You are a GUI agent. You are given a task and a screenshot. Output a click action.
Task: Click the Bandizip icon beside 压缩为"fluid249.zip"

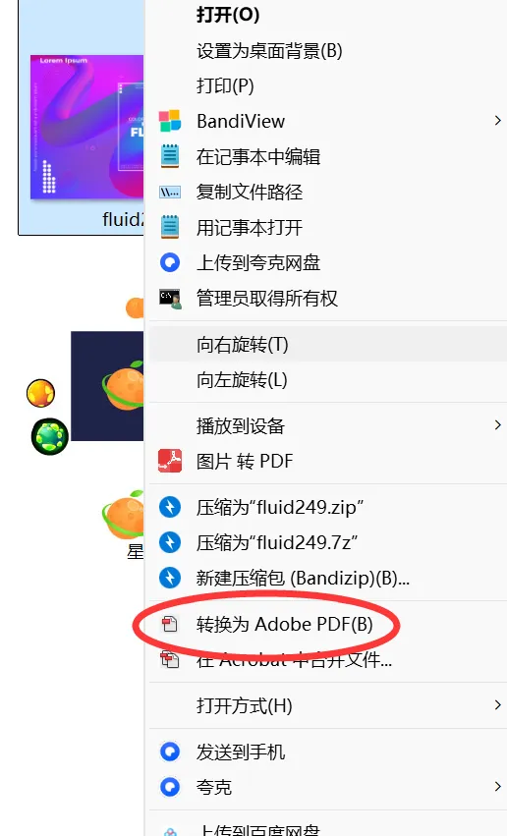(x=170, y=507)
